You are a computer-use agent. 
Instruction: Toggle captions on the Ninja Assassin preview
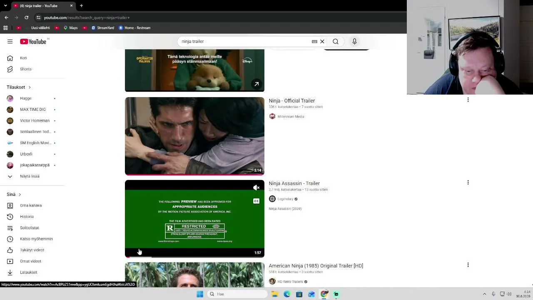pos(256,201)
